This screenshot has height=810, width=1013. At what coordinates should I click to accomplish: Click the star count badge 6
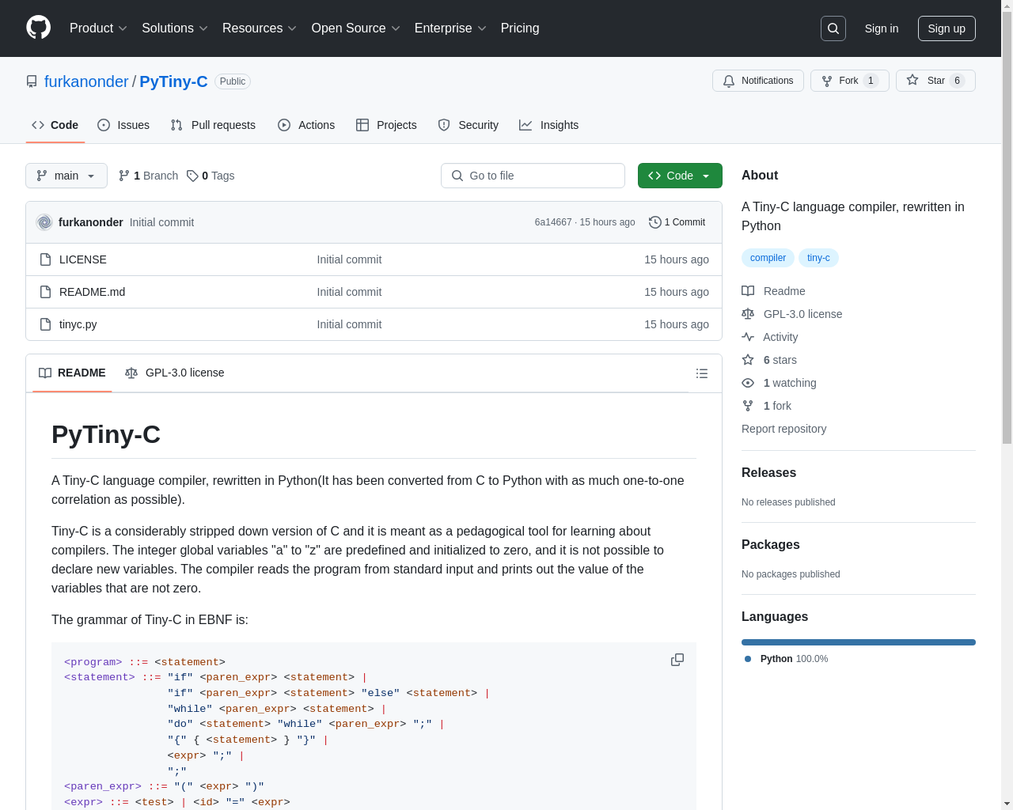tap(957, 81)
